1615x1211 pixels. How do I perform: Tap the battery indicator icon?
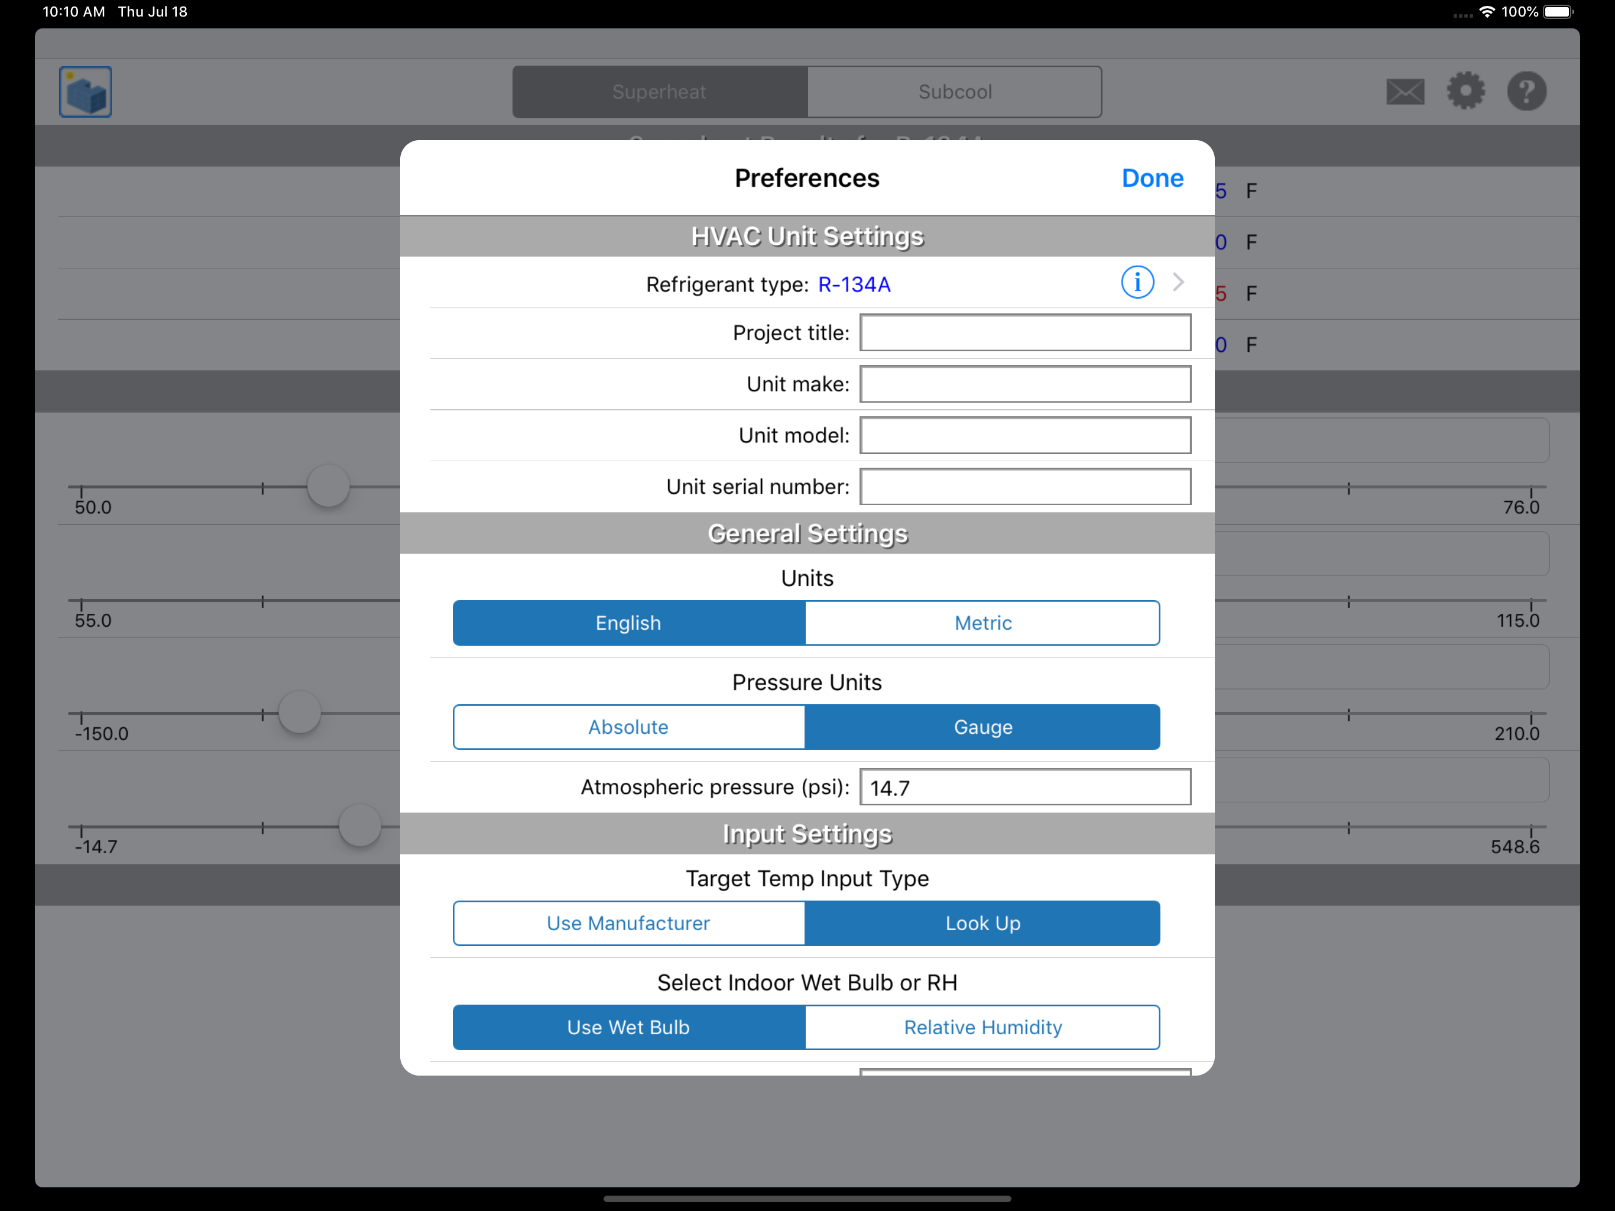(x=1557, y=12)
